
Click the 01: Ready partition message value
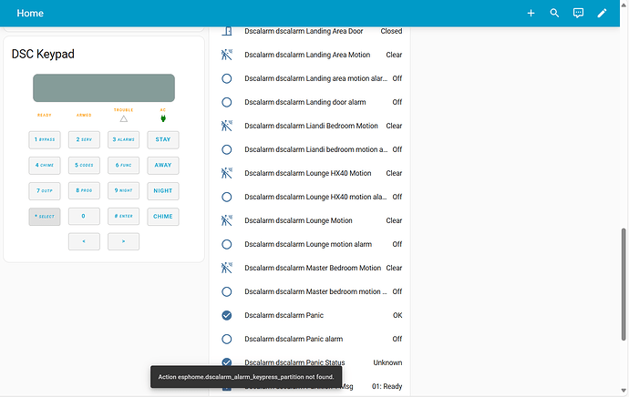[x=387, y=386]
